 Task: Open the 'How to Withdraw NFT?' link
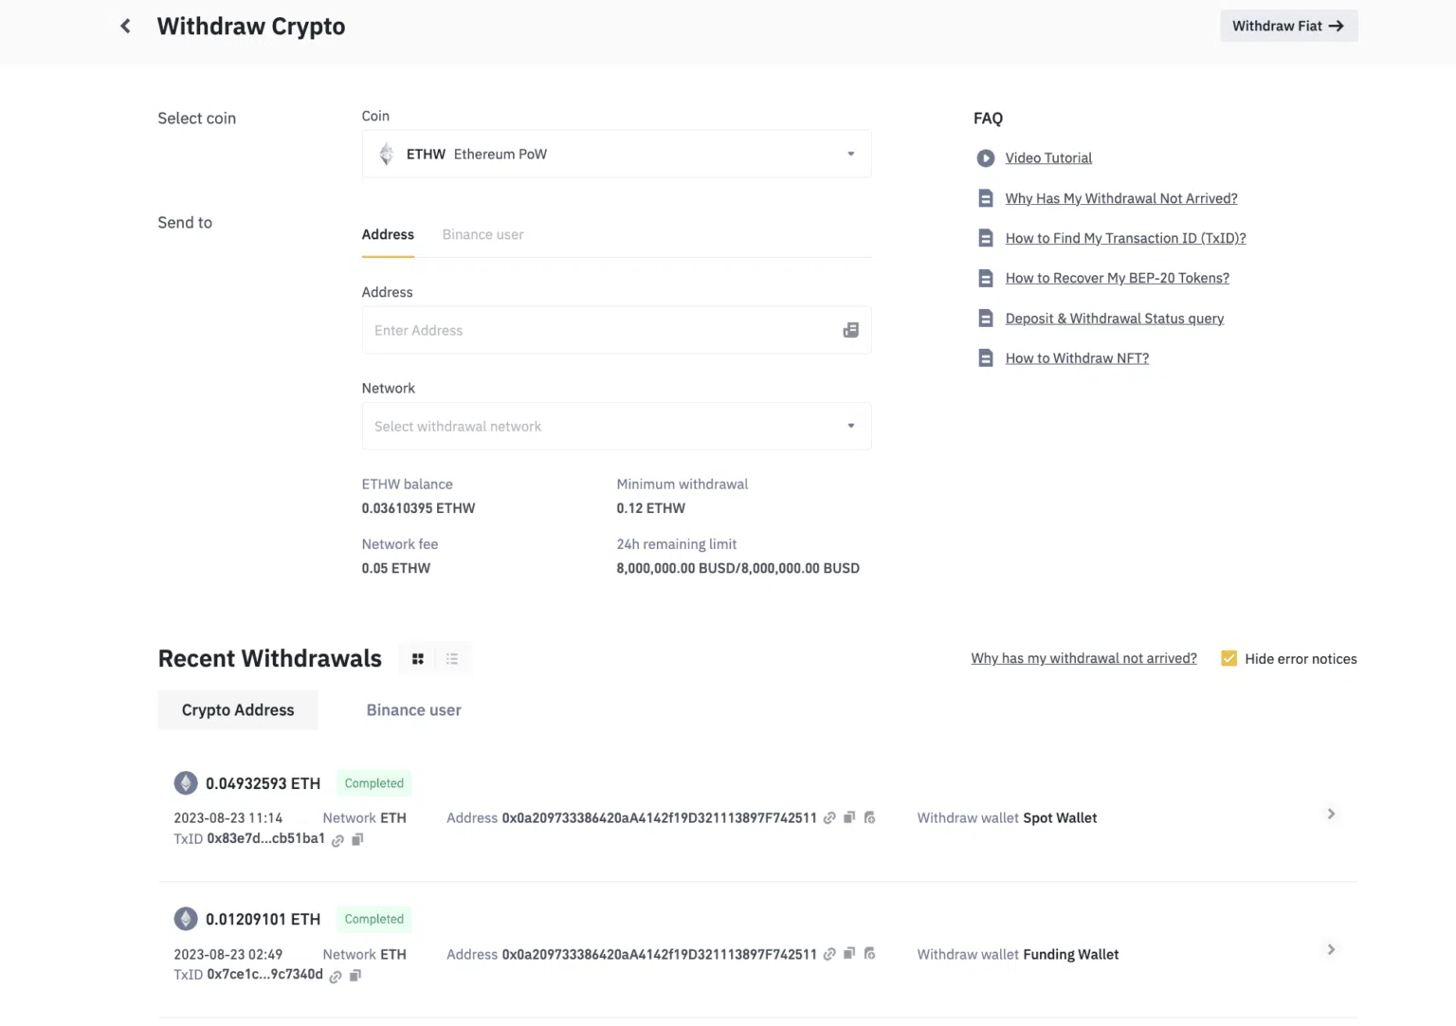[1077, 358]
